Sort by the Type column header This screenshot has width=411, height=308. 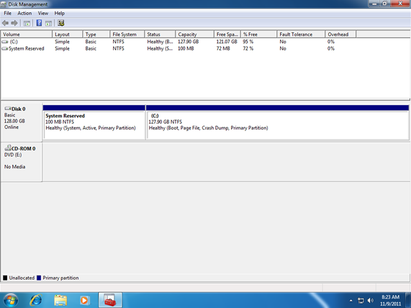pyautogui.click(x=96, y=34)
